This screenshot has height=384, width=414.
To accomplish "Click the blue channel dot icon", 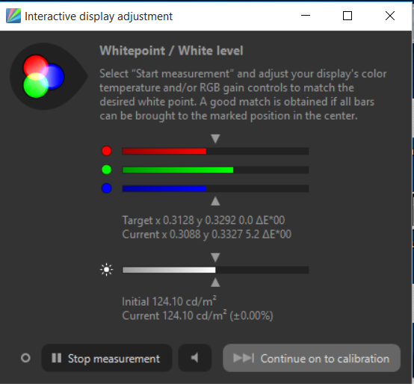I will click(x=107, y=188).
